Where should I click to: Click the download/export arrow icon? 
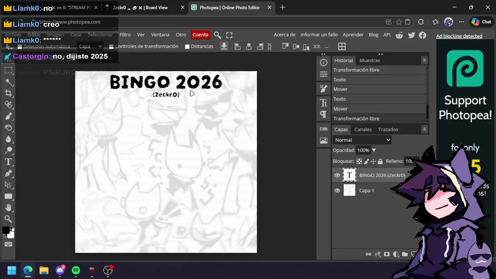coord(224,46)
